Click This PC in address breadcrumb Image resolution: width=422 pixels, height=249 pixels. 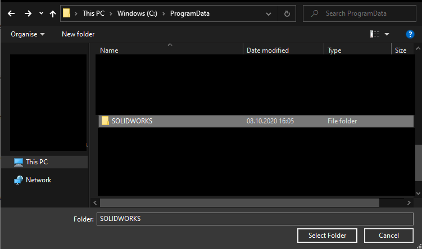[93, 13]
